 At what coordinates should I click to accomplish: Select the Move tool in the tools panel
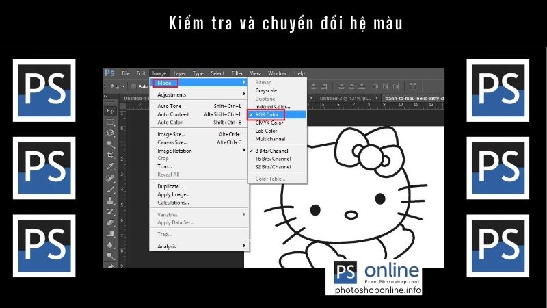(110, 111)
